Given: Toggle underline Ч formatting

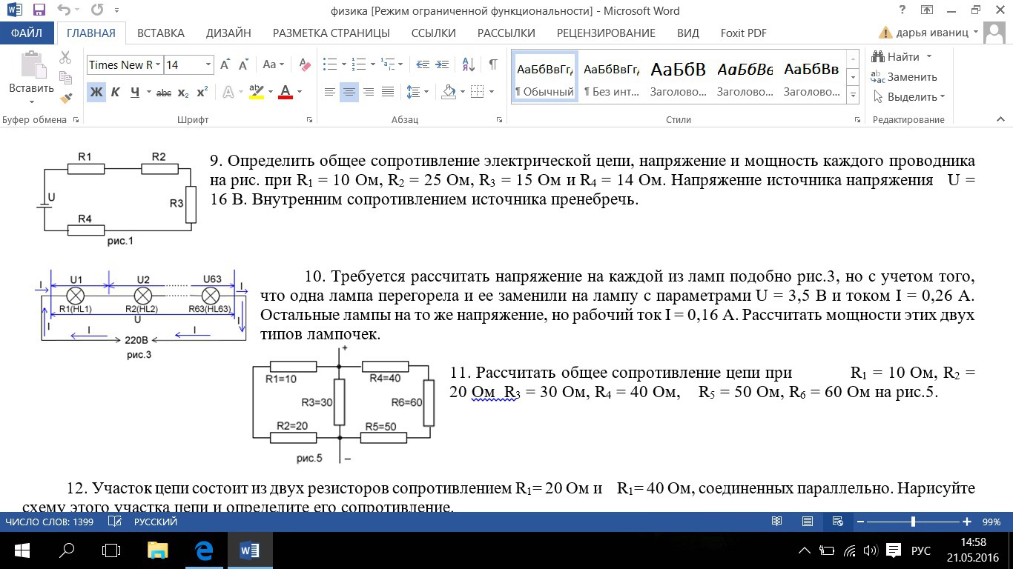Looking at the screenshot, I should click(x=135, y=93).
